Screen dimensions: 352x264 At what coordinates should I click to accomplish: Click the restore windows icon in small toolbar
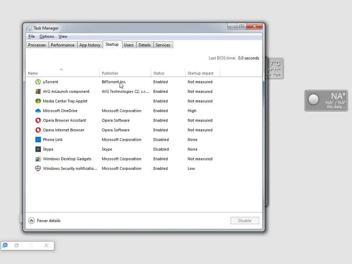pos(16,245)
